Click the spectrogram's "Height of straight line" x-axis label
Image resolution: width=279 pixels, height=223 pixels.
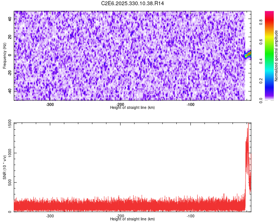(x=132, y=107)
